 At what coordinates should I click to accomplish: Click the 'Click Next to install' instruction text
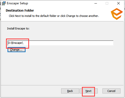coord(54,16)
